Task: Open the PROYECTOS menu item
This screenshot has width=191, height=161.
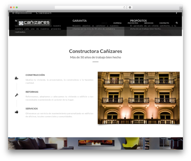Action: (x=133, y=23)
